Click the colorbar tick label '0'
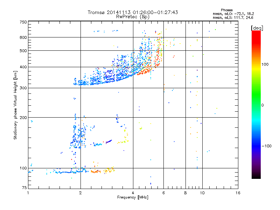Screen dimensions: 280x210 pos(262,105)
